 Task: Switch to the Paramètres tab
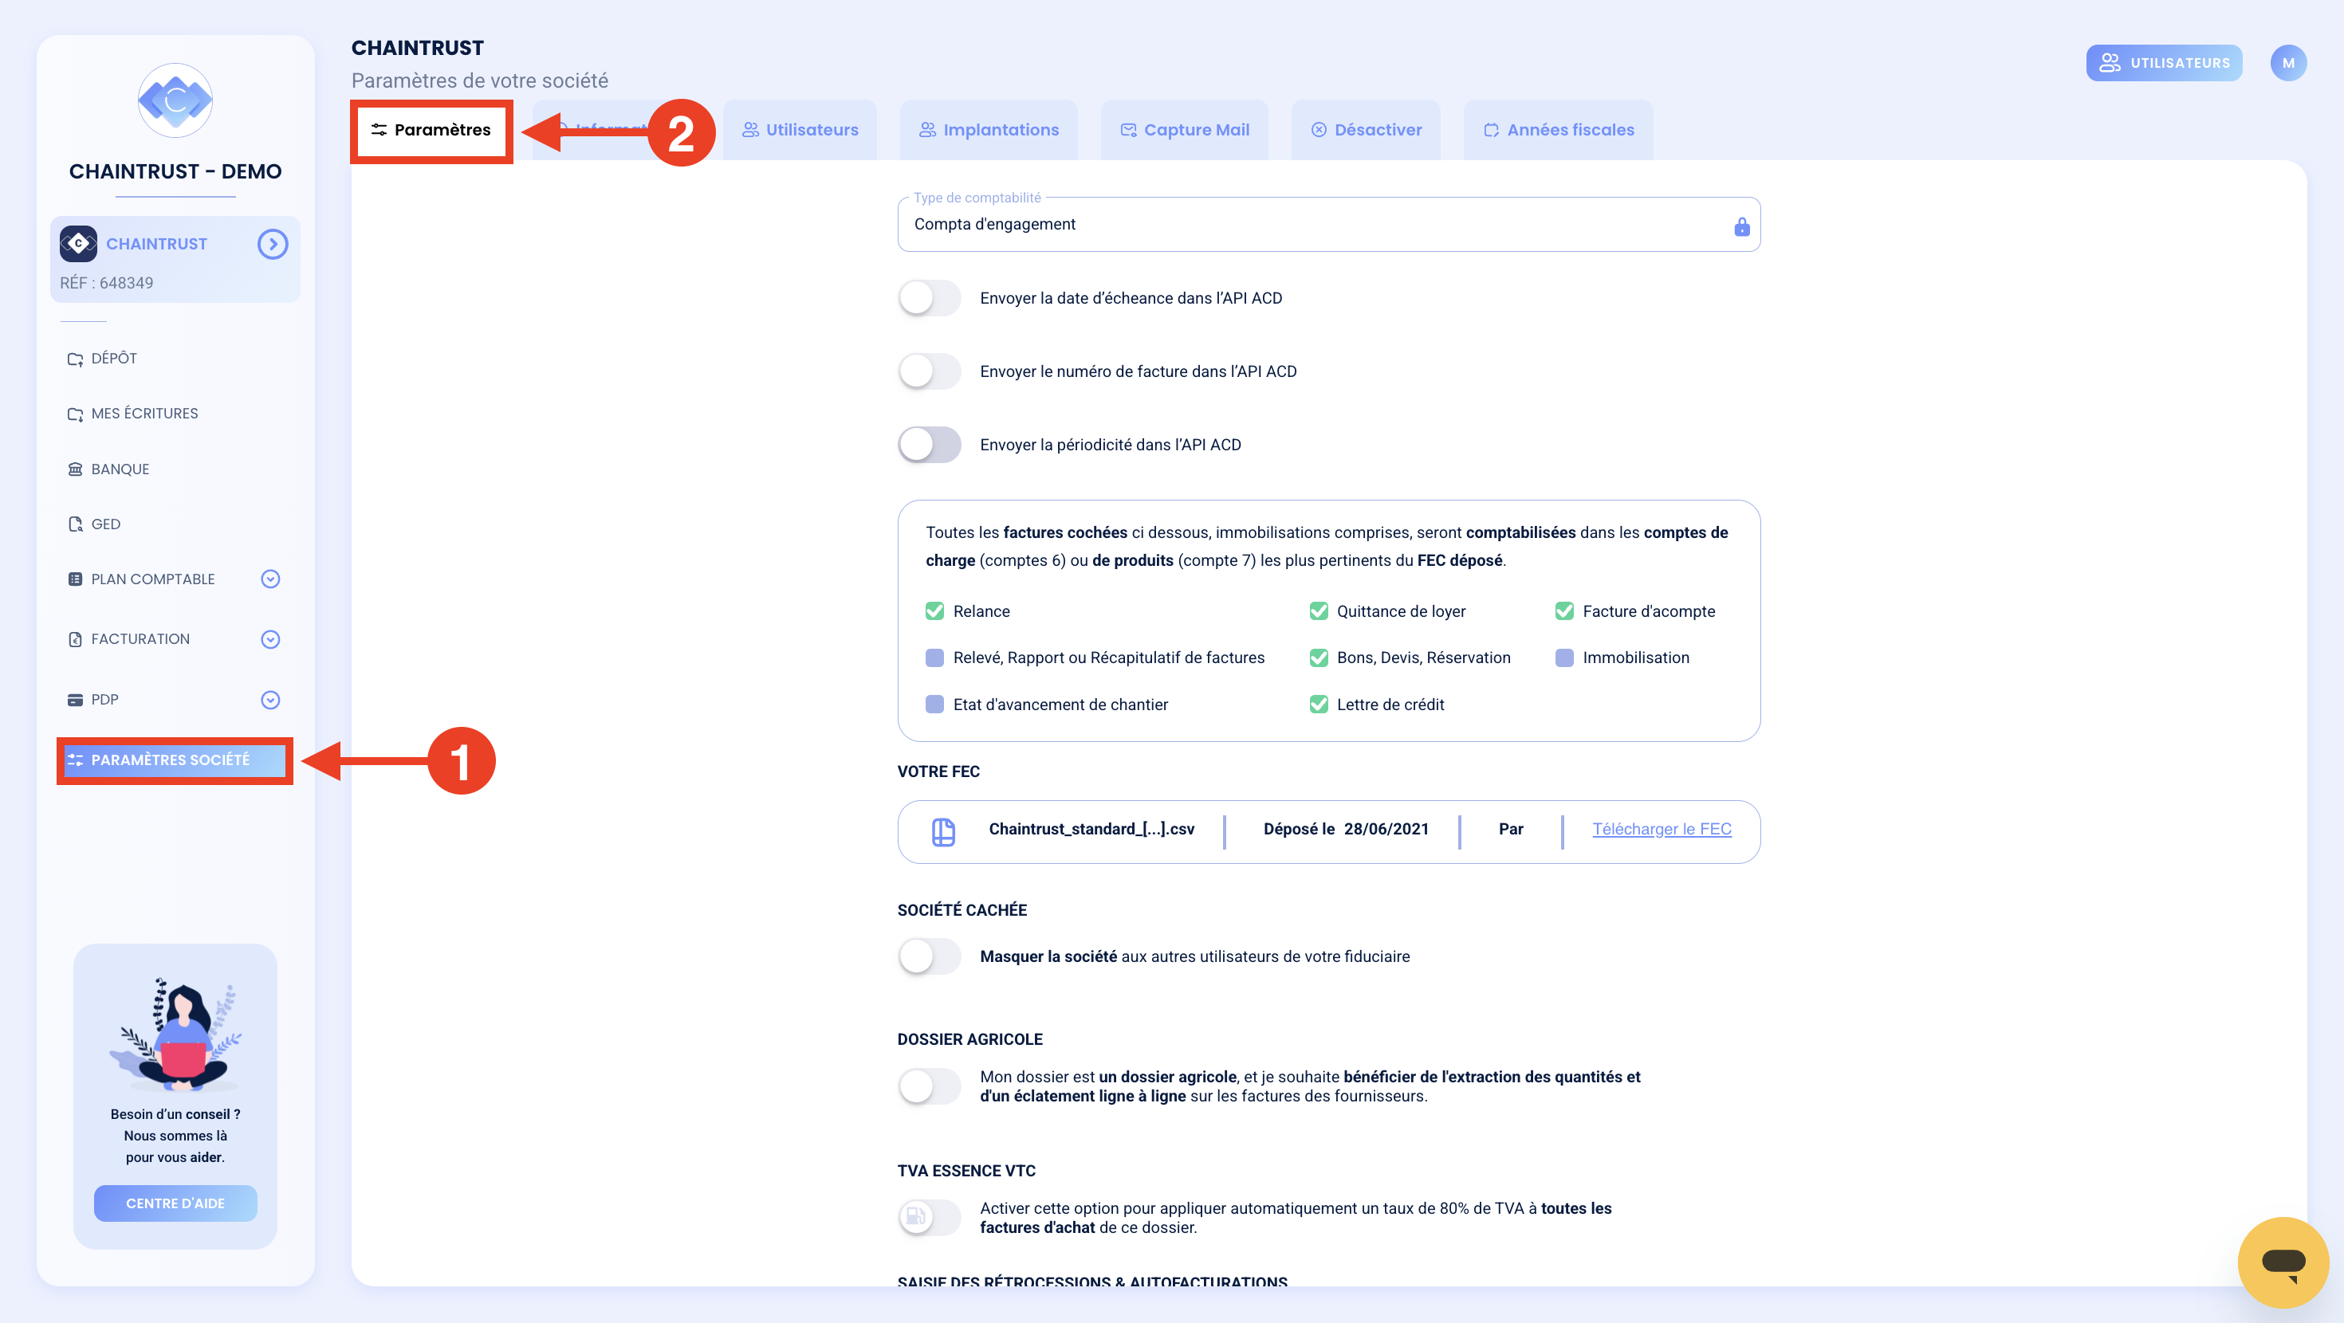[x=431, y=130]
